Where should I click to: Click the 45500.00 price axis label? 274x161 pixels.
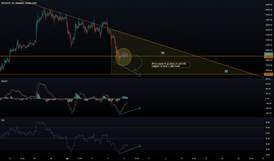click(269, 35)
